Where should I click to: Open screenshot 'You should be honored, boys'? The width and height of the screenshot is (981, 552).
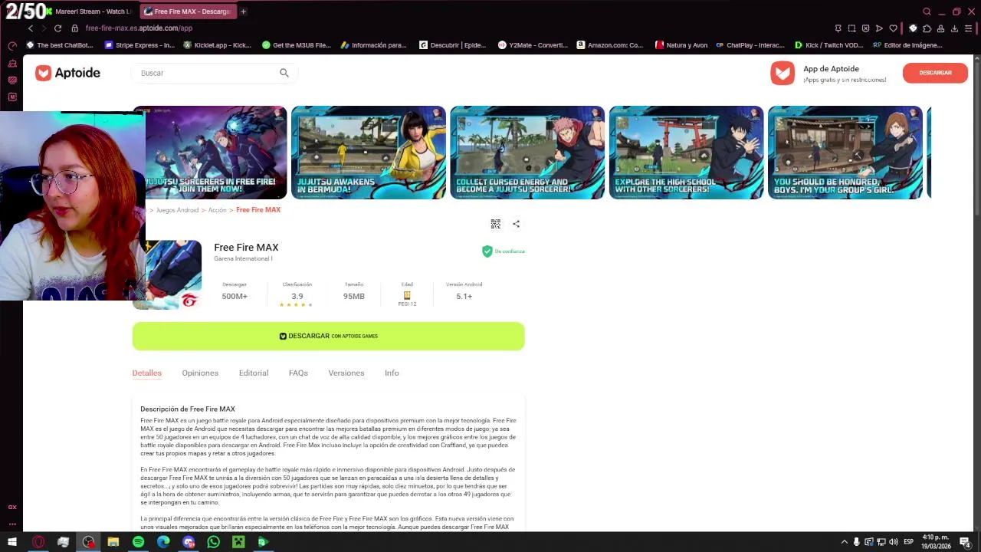845,153
